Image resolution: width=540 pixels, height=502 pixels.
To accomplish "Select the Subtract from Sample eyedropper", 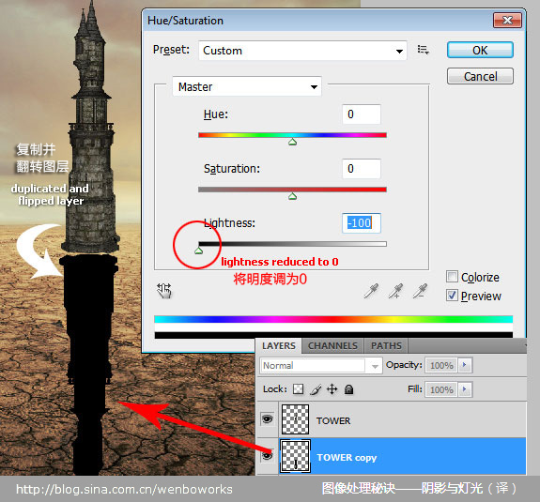I will point(420,291).
